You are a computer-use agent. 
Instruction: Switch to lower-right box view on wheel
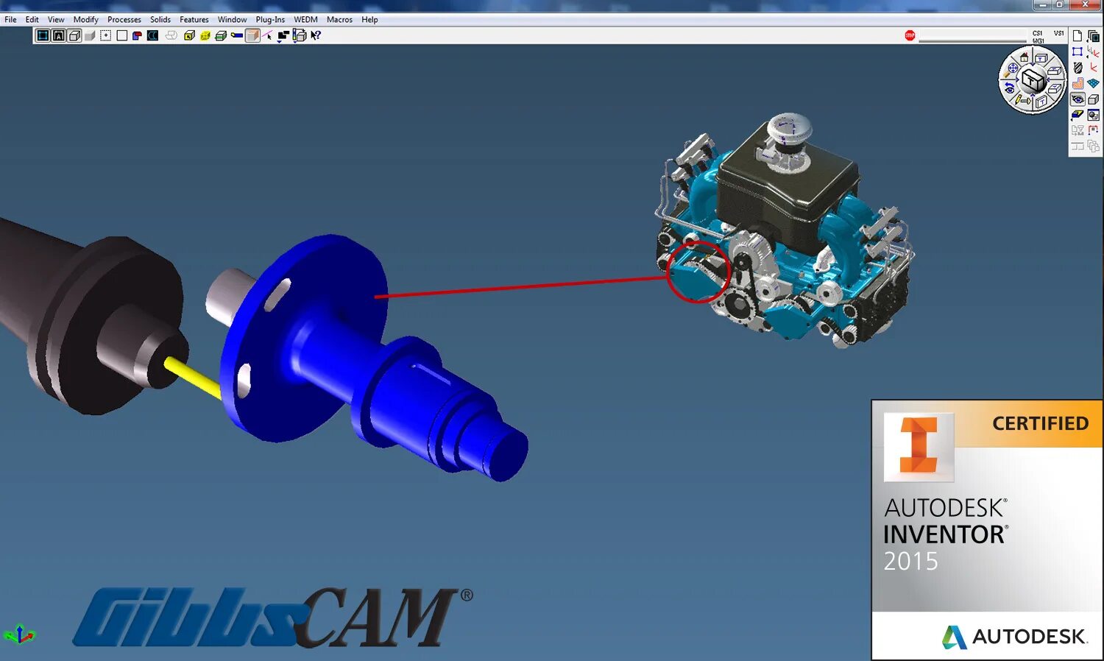point(1055,88)
